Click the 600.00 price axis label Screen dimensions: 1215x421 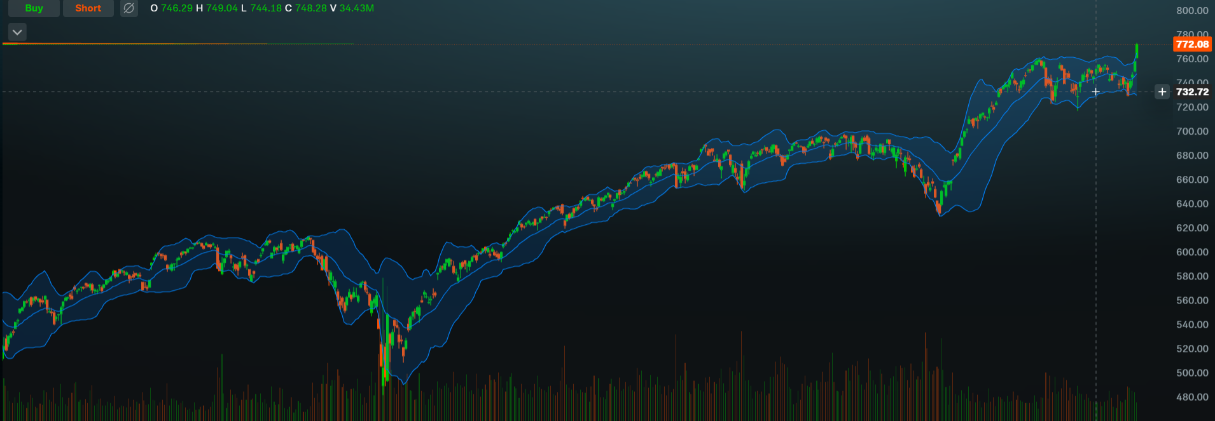click(1192, 252)
